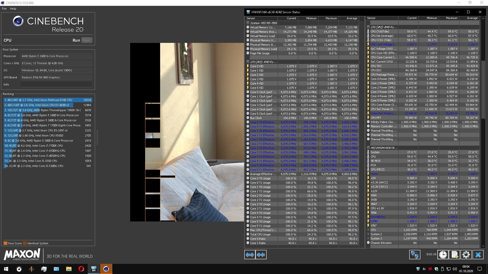Click the Info input field in Cinebench

point(56,84)
